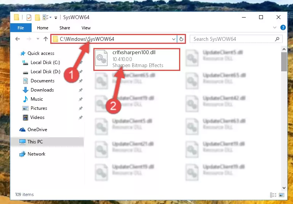Click the folder icon in title bar

[x=16, y=17]
